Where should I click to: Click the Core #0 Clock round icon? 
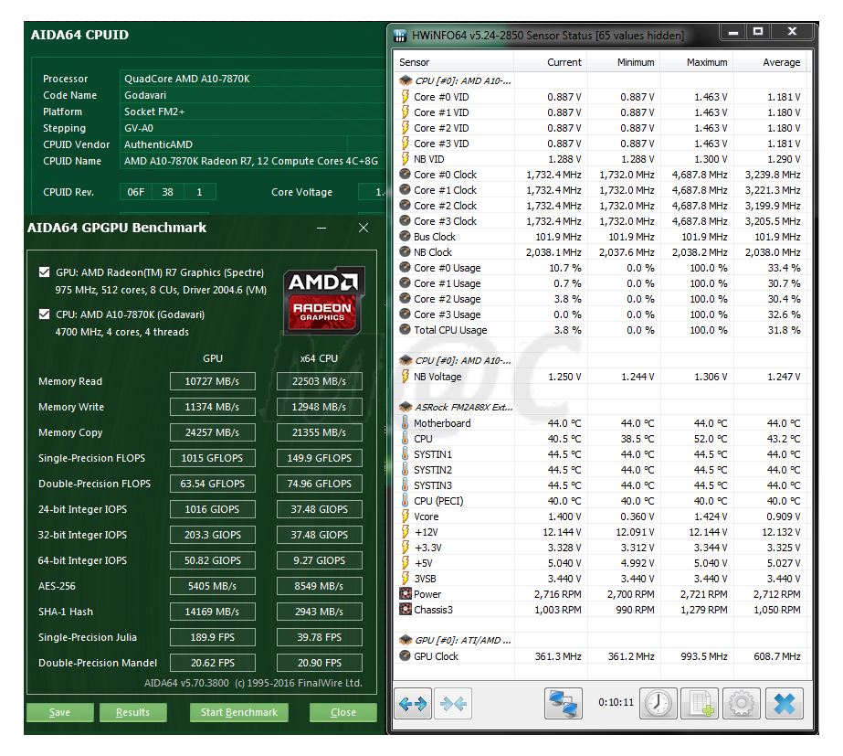[405, 175]
